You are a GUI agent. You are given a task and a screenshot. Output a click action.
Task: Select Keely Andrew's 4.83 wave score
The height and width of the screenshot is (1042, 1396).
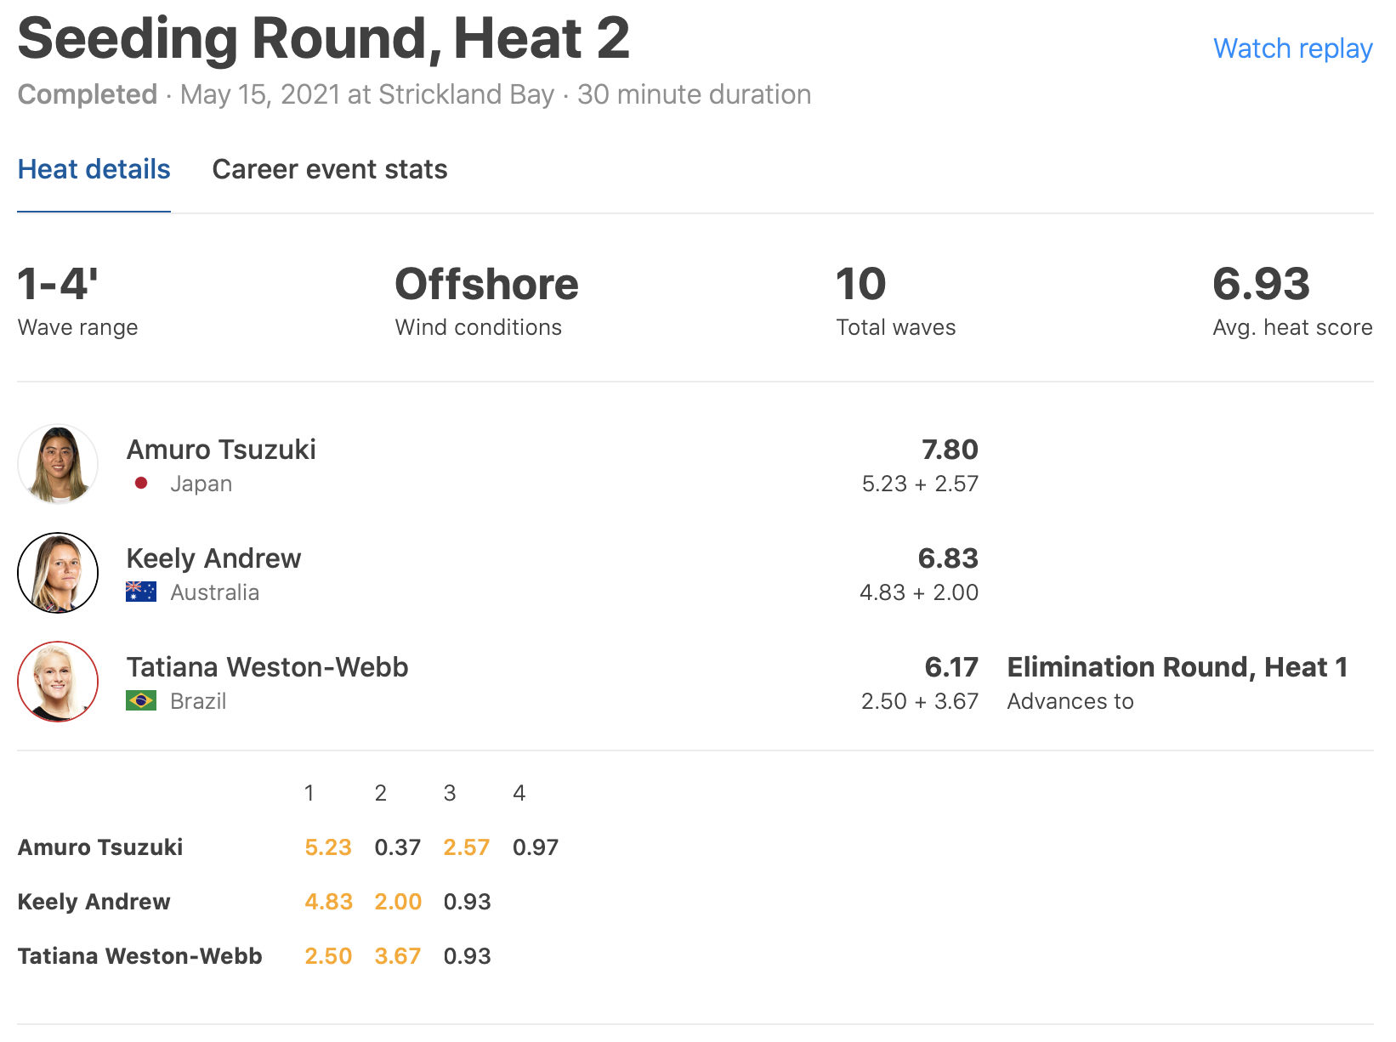(328, 902)
